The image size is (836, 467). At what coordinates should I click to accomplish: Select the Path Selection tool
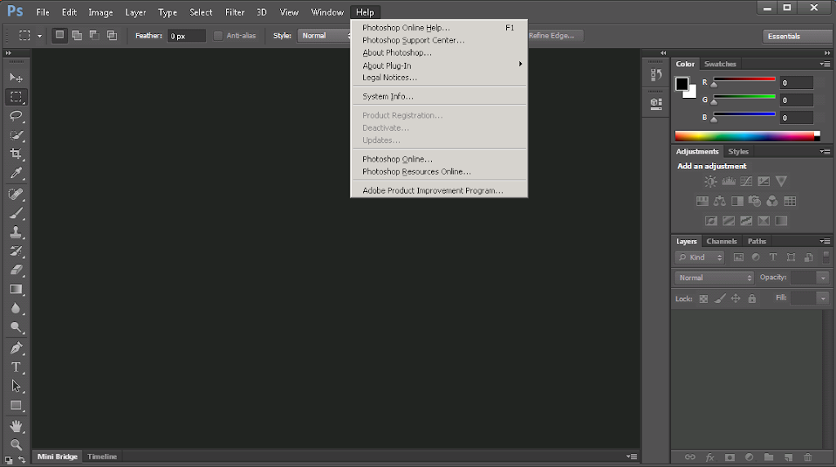pos(16,386)
